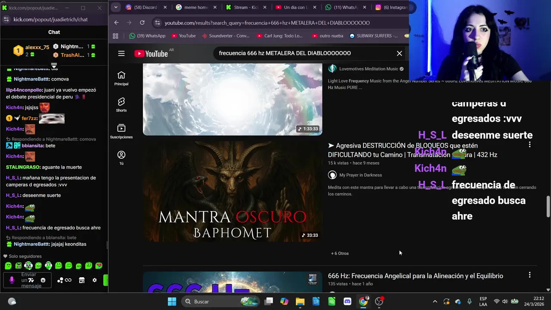
Task: Click the YouTube address bar URL
Action: tap(267, 23)
